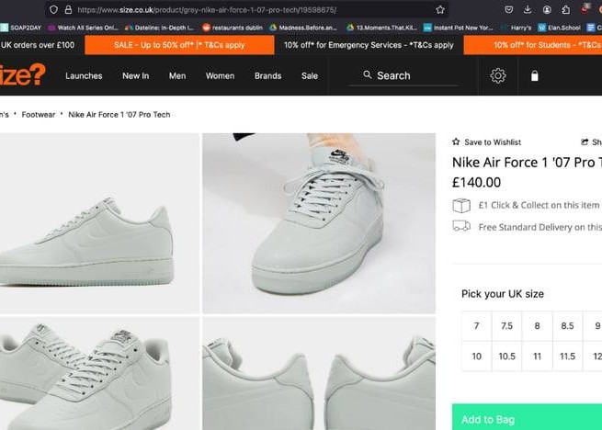Image resolution: width=602 pixels, height=430 pixels.
Task: Click the Add to Bag button
Action: click(527, 417)
